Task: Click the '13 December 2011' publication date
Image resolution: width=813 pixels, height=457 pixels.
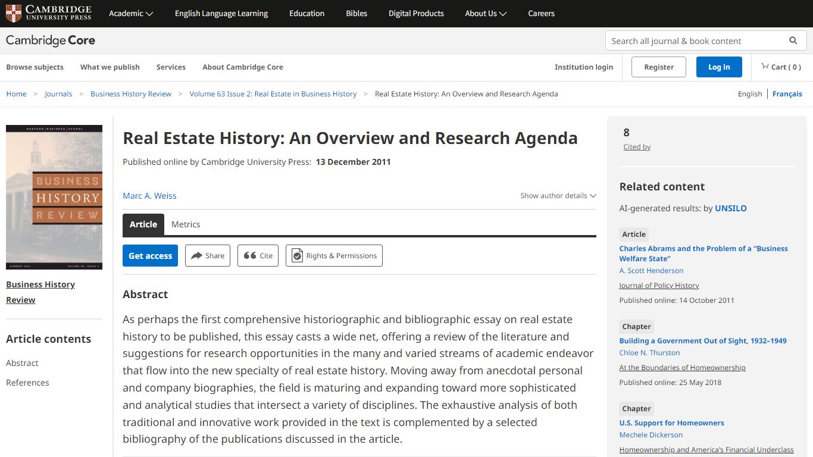Action: [x=353, y=162]
